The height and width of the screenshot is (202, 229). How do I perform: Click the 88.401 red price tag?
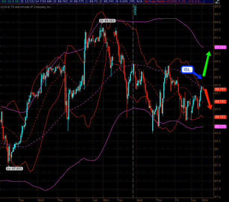click(220, 117)
